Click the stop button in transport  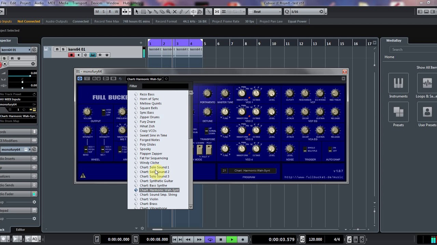click(x=221, y=240)
